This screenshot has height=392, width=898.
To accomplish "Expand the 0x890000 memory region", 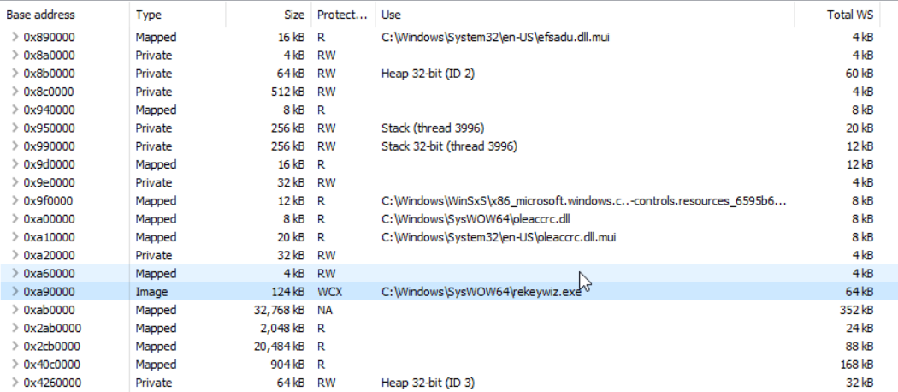I will (x=15, y=38).
